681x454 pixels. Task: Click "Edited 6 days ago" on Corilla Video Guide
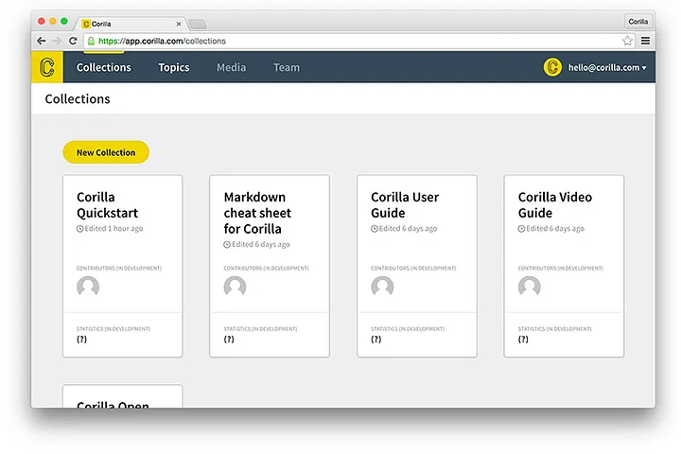click(555, 229)
